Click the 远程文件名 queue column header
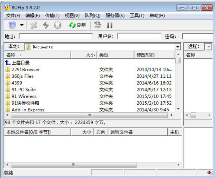Image resolution: width=215 pixels, height=178 pixels. [138, 132]
